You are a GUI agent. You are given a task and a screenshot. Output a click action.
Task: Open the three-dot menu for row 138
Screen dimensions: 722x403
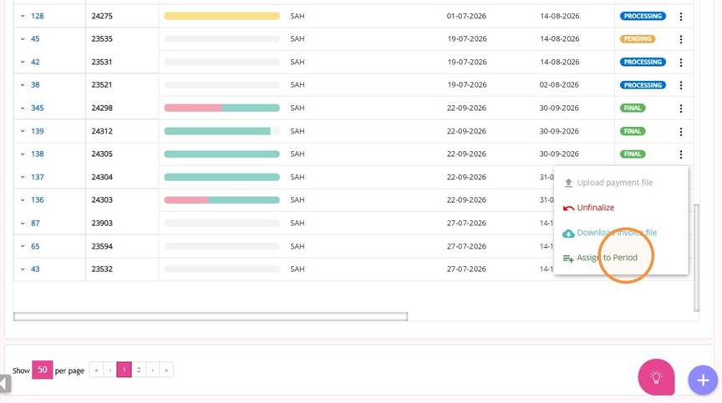pyautogui.click(x=680, y=154)
